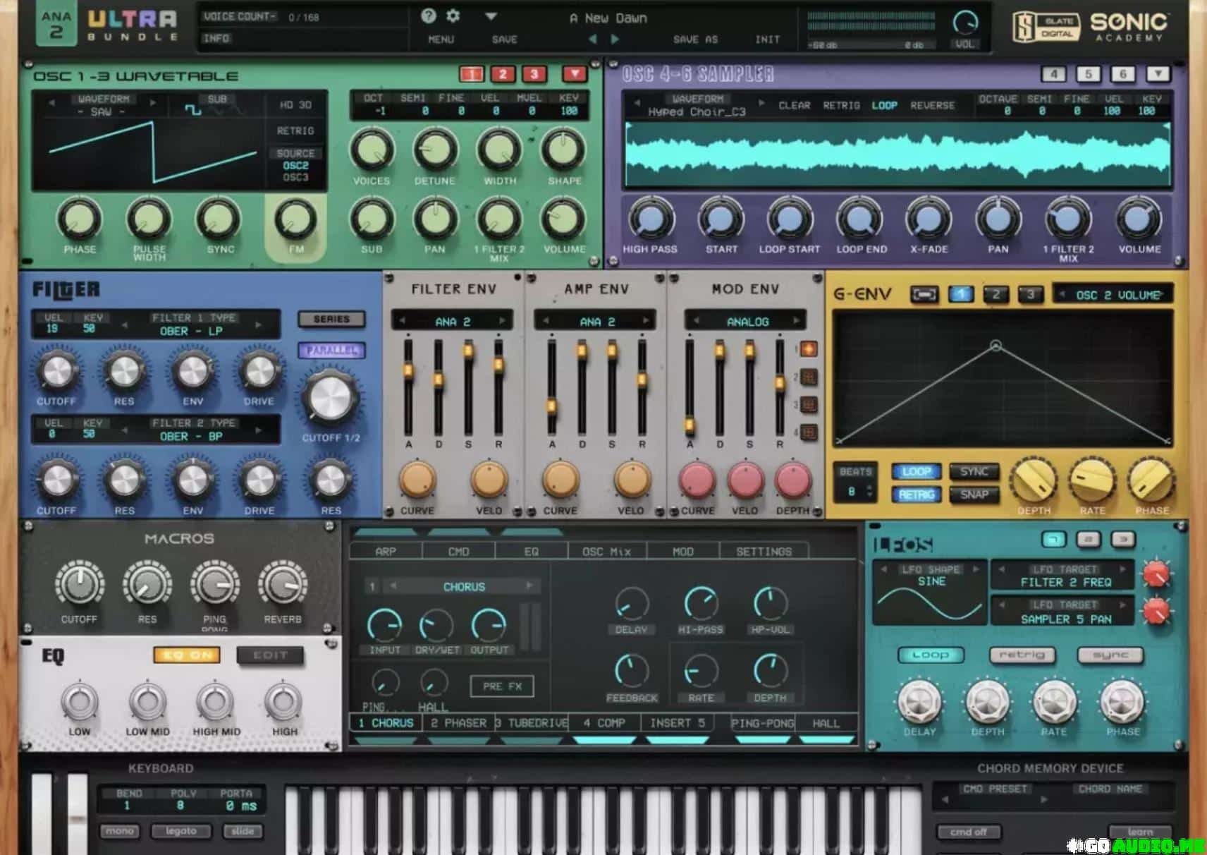Click the Filter Env CURVE knob
The width and height of the screenshot is (1207, 855).
coord(417,479)
